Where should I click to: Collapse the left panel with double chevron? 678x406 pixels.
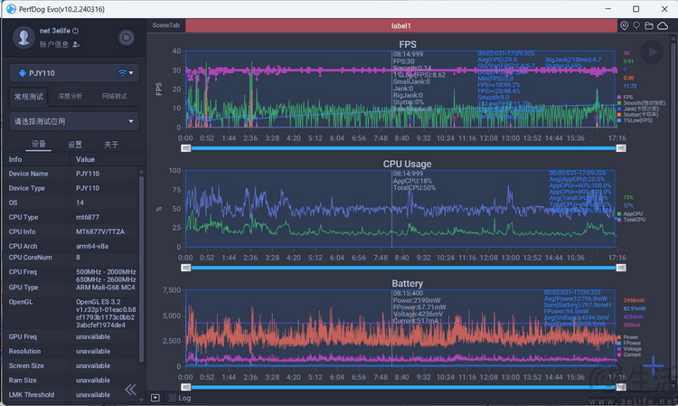click(x=130, y=390)
